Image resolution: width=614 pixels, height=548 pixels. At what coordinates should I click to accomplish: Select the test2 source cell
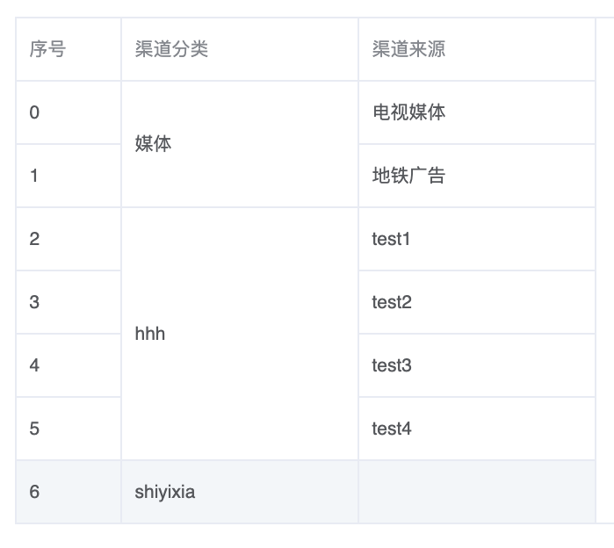(x=477, y=302)
